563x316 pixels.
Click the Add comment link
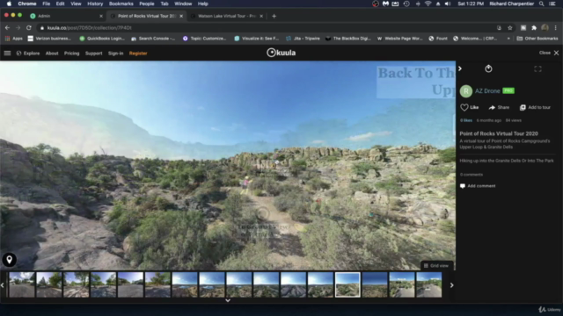coord(478,186)
